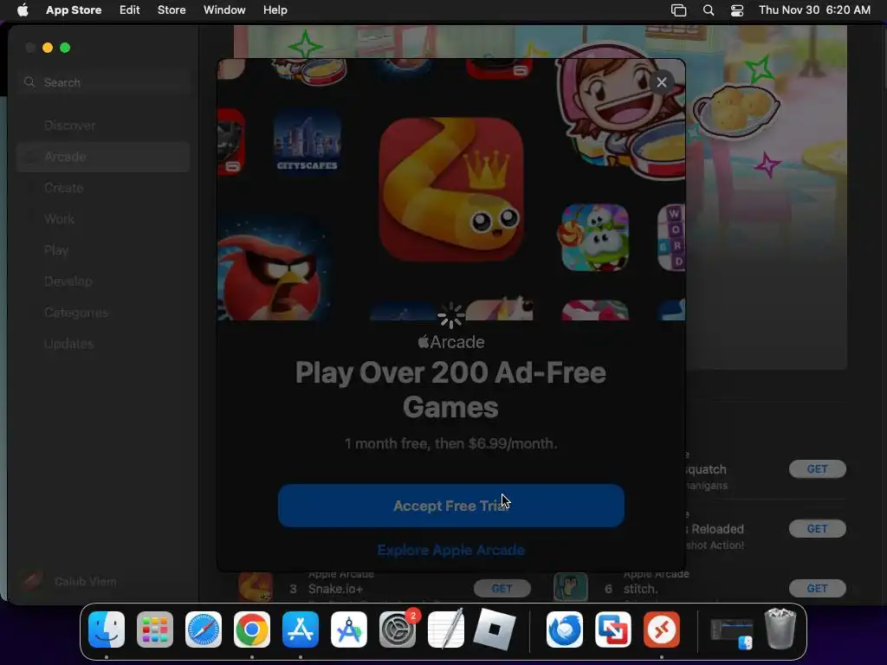
Task: Click the stitch. app icon in list
Action: (x=570, y=587)
